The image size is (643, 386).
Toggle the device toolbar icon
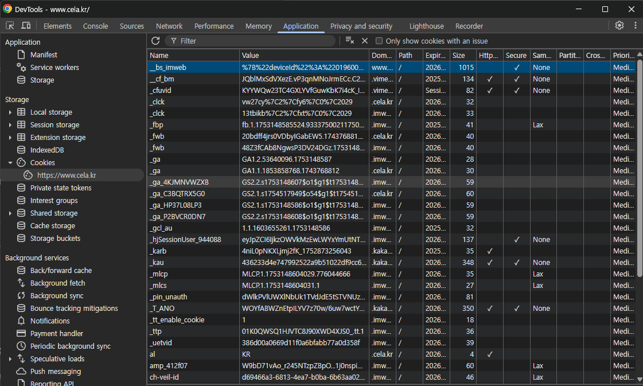click(26, 26)
